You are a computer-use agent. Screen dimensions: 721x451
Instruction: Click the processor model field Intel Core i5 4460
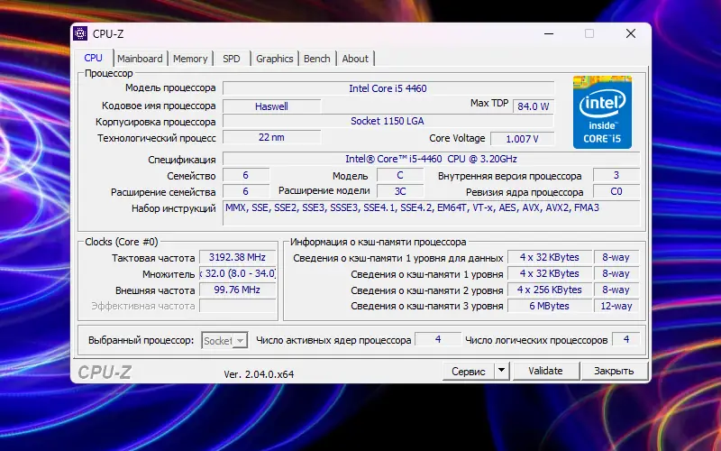388,88
